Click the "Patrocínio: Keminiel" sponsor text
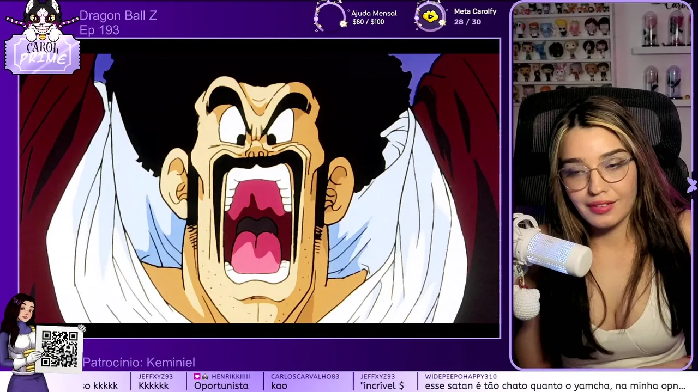This screenshot has height=392, width=698. pos(139,363)
